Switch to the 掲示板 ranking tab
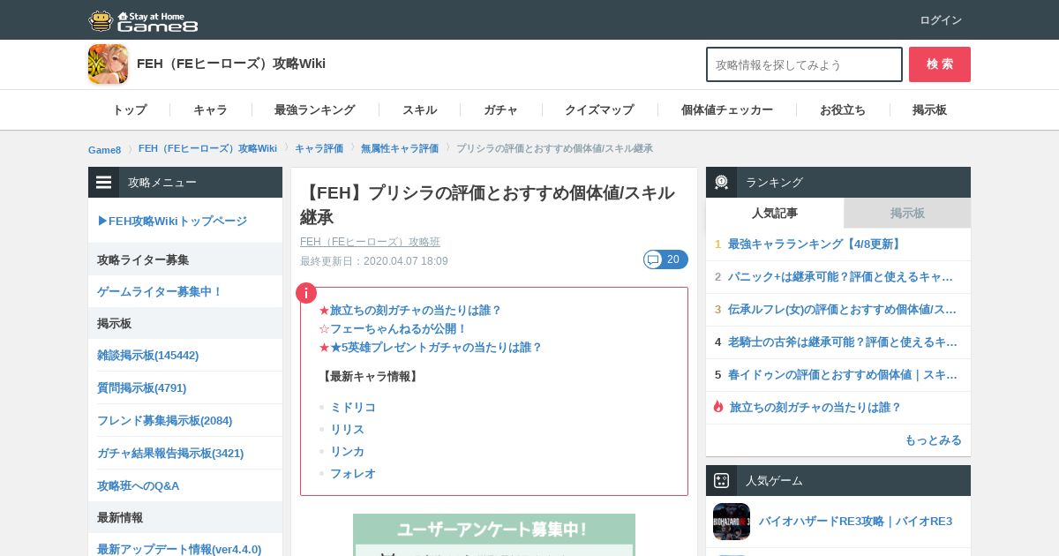Viewport: 1059px width, 556px height. 907,213
